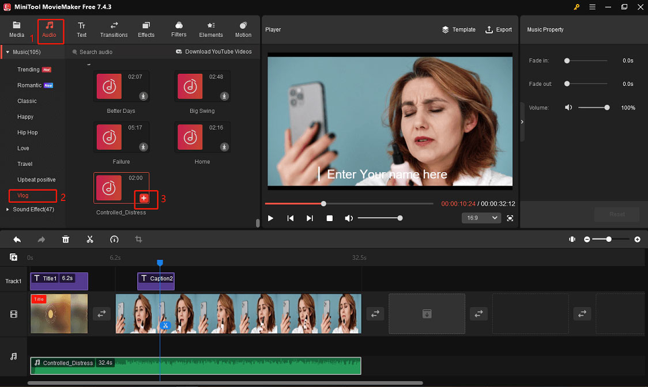Select the Controlled_Distress audio clip
648x387 pixels.
[195, 366]
